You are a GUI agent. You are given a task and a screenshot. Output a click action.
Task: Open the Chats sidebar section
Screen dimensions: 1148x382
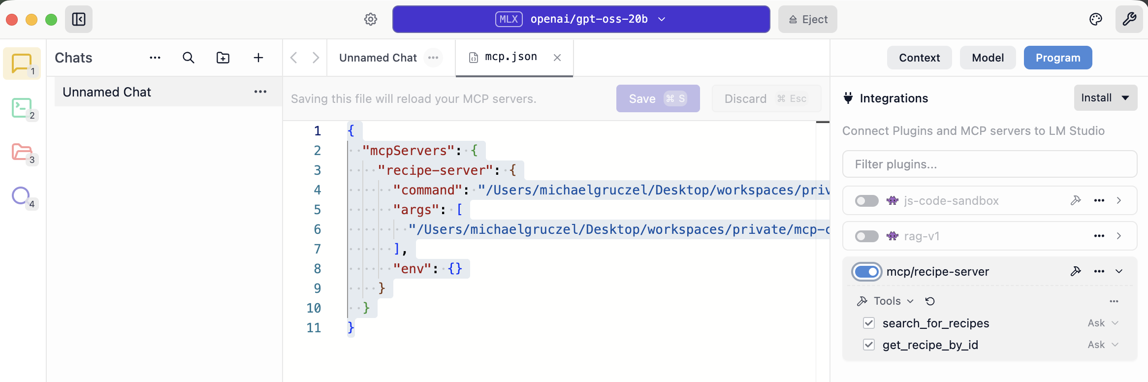(x=22, y=64)
